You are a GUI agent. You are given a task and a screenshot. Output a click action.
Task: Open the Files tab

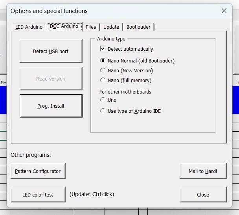(x=91, y=27)
